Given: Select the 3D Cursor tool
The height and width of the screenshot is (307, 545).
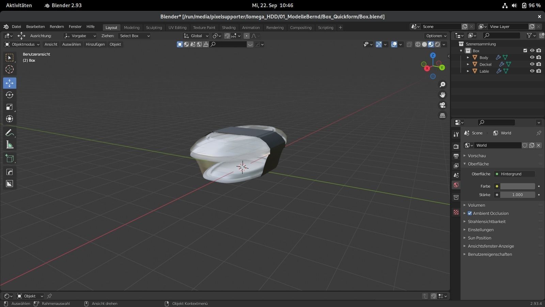Looking at the screenshot, I should click(10, 69).
